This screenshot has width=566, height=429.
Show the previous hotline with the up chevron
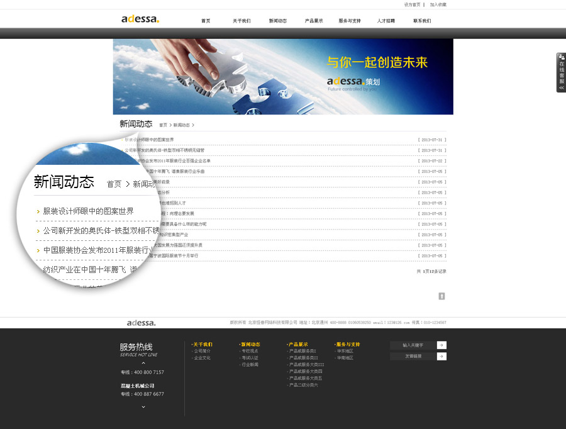143,363
